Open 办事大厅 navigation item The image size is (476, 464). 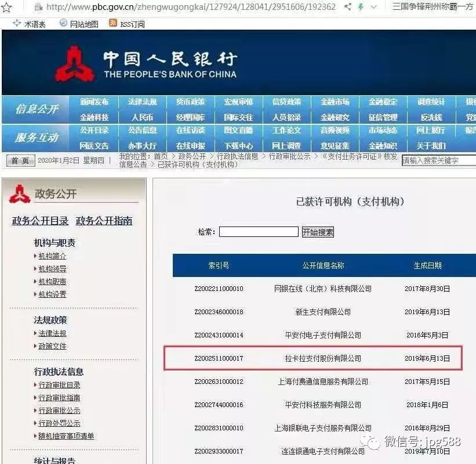click(x=143, y=146)
